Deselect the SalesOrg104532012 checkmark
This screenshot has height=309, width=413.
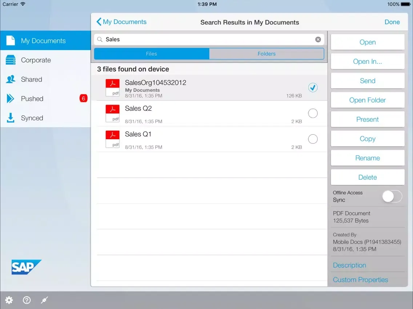(x=313, y=87)
